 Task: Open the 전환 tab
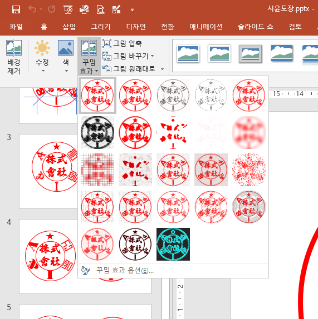[x=168, y=27]
